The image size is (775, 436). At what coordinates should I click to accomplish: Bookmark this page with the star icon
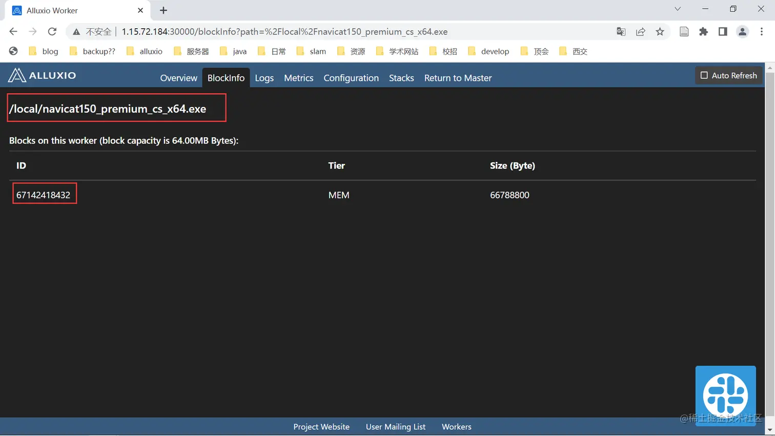pos(660,32)
